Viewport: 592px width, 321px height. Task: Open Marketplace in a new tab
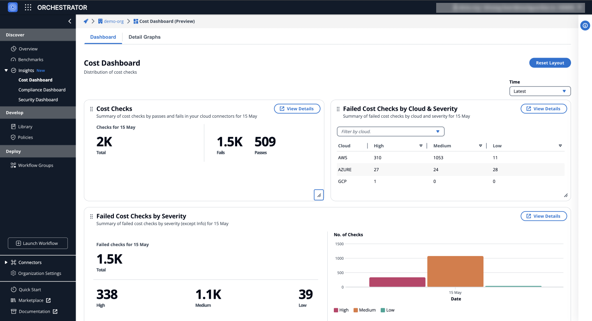tap(30, 300)
